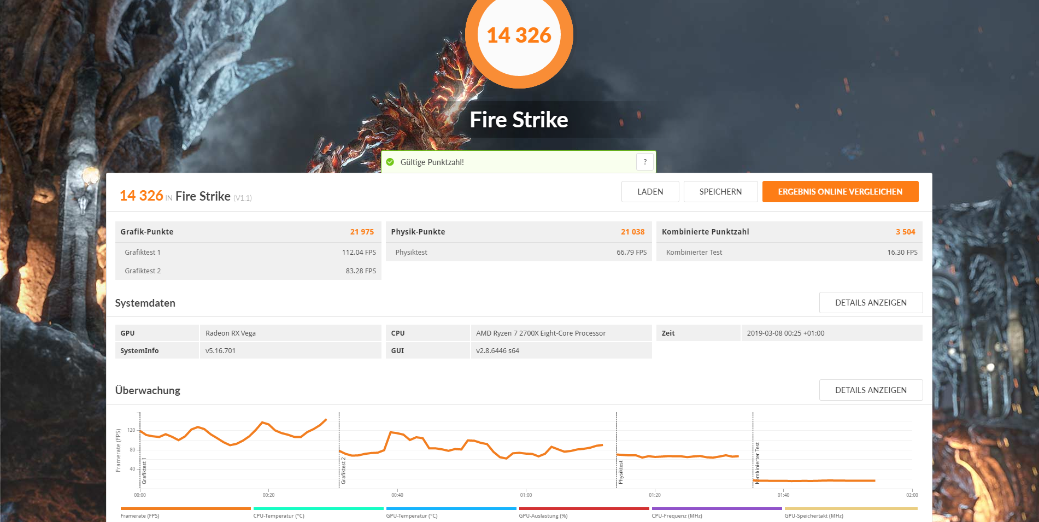Image resolution: width=1039 pixels, height=522 pixels.
Task: Show details for Überwachung section
Action: [871, 390]
